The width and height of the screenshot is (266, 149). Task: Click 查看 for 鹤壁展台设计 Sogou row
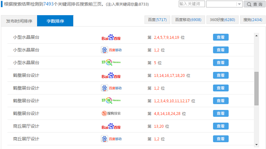tap(221, 113)
